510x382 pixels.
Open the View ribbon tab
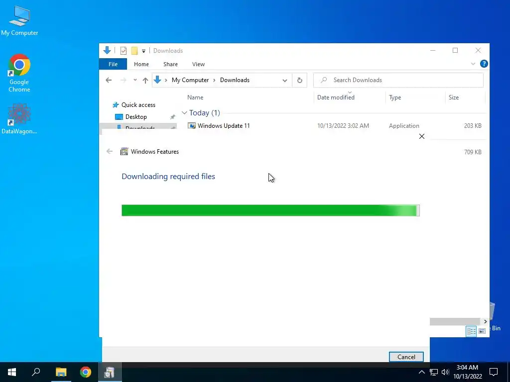click(198, 64)
